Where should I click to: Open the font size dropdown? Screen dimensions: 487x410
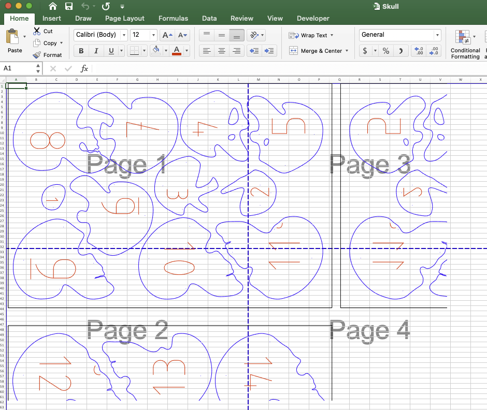153,35
